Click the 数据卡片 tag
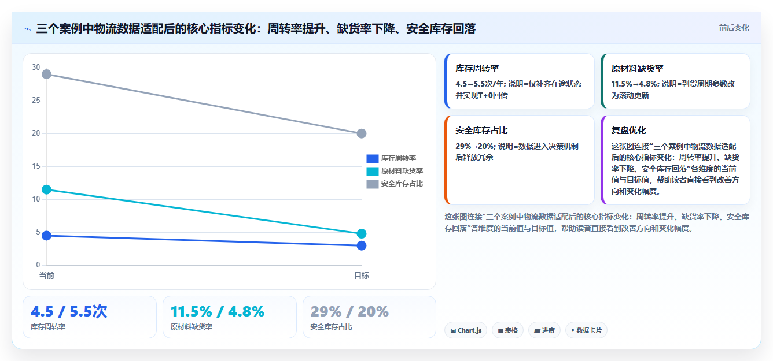 tap(586, 330)
